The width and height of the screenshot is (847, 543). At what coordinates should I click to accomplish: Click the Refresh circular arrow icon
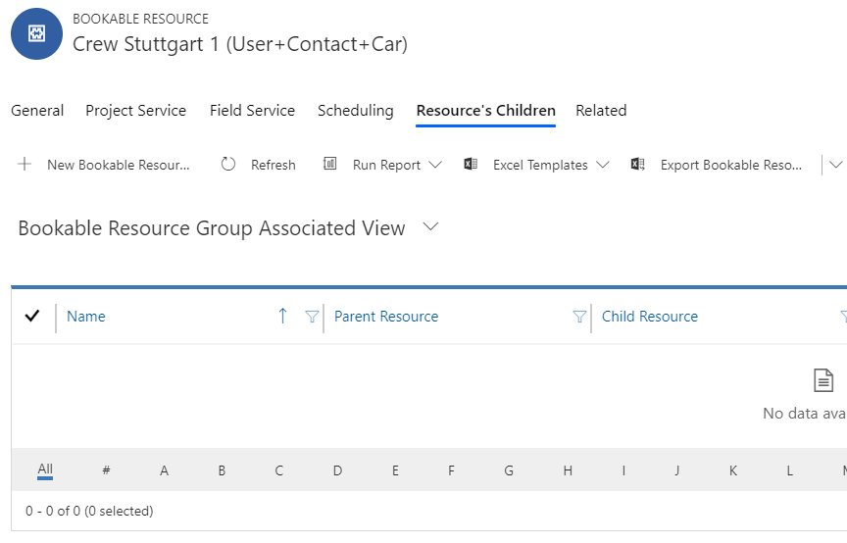[x=228, y=164]
